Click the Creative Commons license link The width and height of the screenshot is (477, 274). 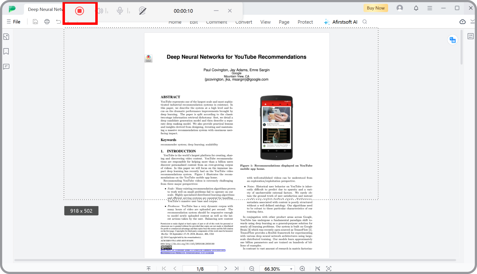point(193,252)
